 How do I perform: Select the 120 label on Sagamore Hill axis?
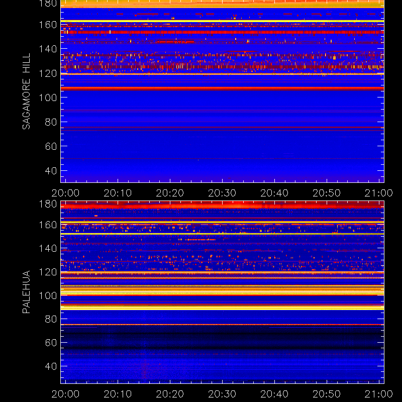tap(48, 73)
